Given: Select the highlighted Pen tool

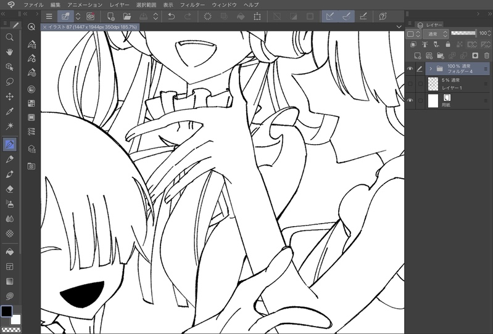Looking at the screenshot, I should [x=9, y=144].
